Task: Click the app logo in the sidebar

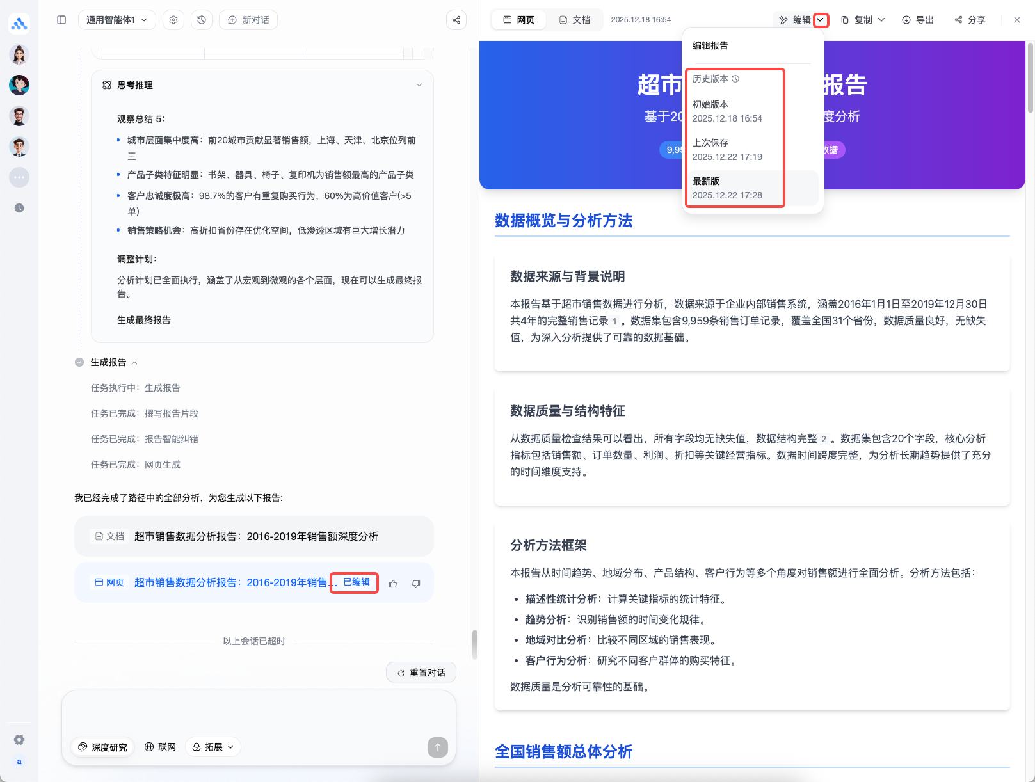Action: (19, 24)
